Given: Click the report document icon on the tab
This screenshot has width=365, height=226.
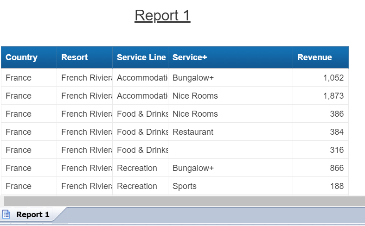Looking at the screenshot, I should [x=6, y=214].
